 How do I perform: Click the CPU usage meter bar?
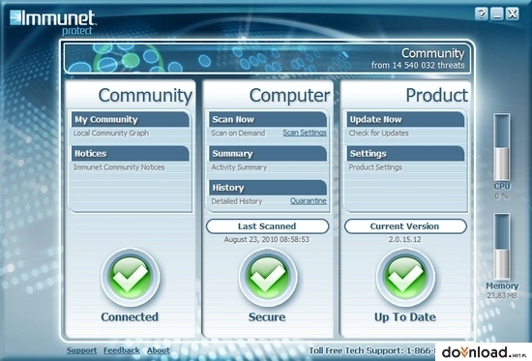(501, 147)
